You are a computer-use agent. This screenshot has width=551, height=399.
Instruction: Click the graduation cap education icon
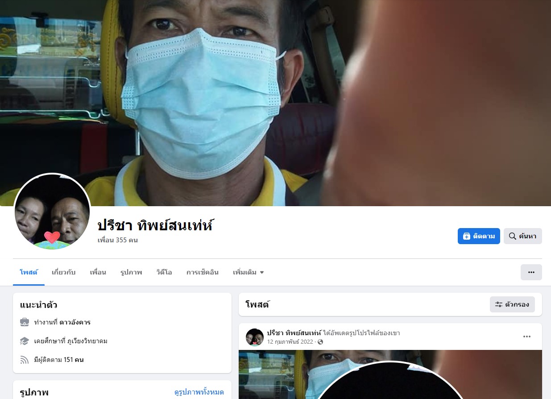tap(25, 341)
